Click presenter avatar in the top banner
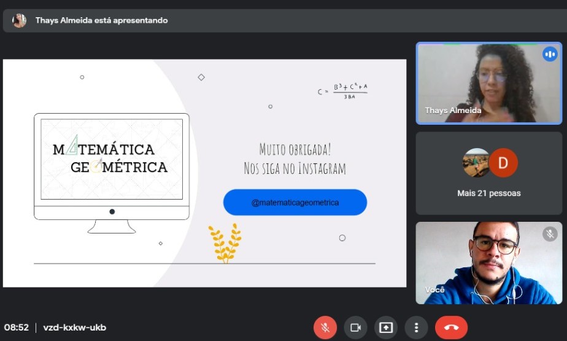 click(20, 20)
